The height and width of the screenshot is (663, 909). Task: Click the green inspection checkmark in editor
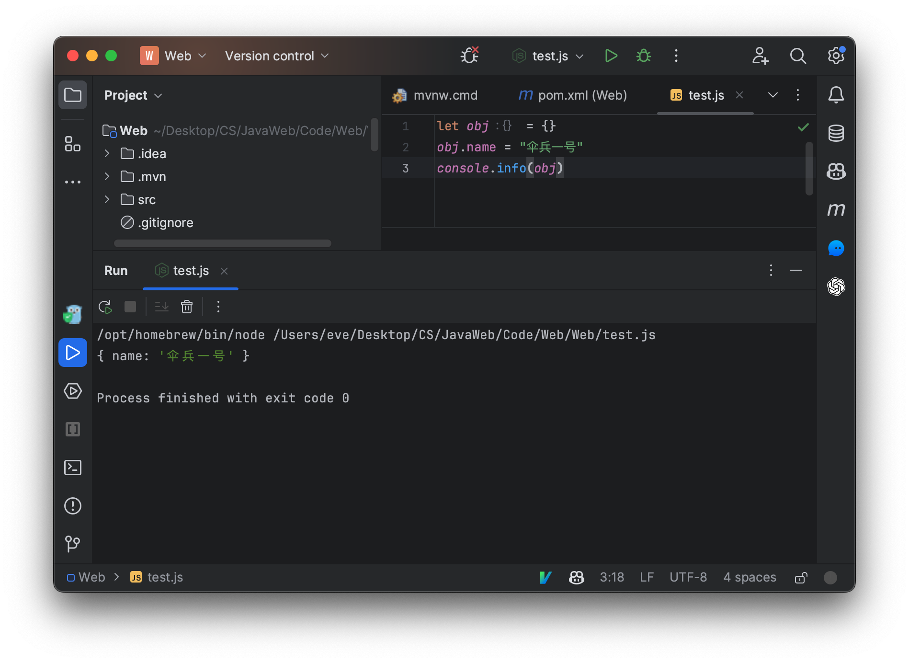803,127
